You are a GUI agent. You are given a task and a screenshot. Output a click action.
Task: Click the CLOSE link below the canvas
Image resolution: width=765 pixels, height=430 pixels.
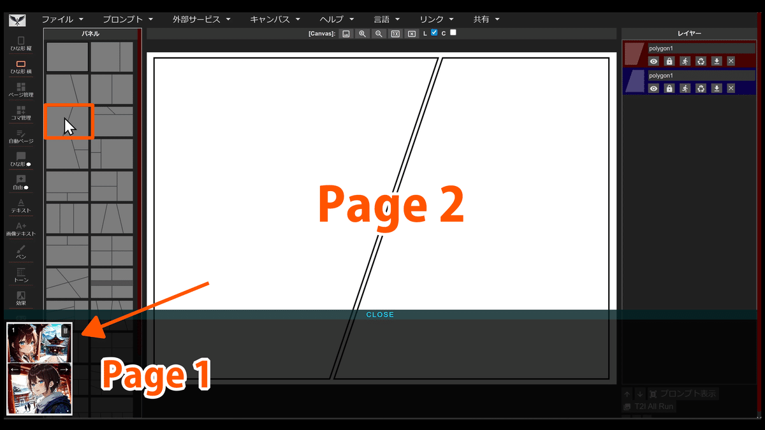[x=380, y=314]
